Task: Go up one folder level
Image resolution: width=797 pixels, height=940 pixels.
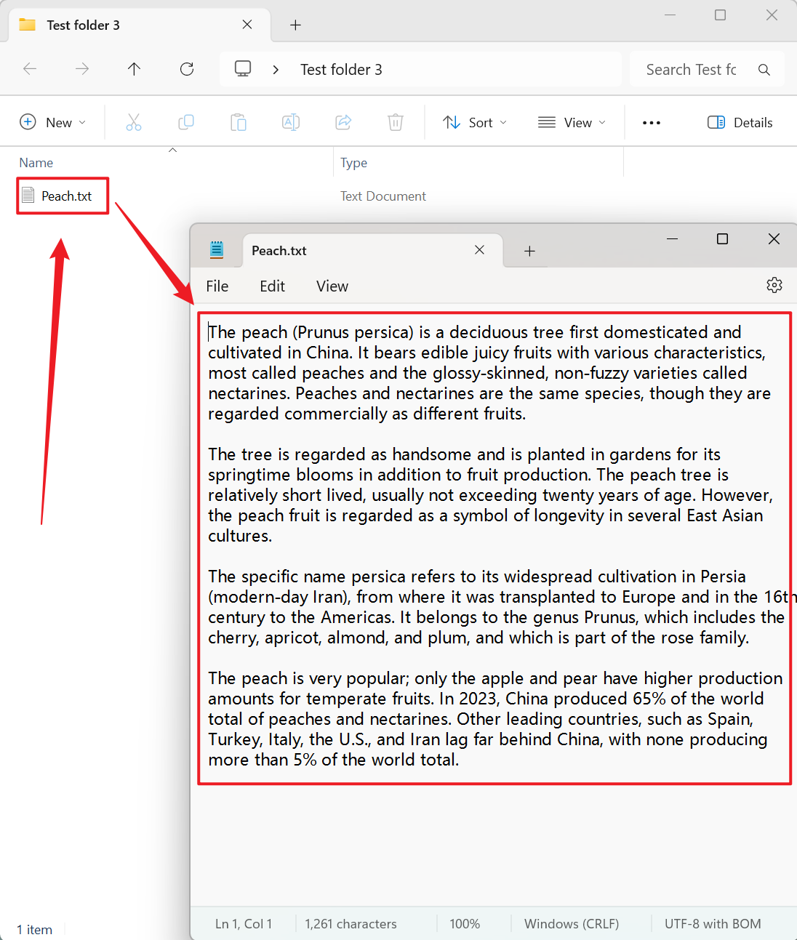Action: [x=134, y=69]
